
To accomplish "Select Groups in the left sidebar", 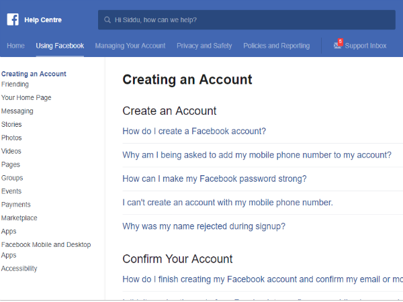I will coord(12,178).
